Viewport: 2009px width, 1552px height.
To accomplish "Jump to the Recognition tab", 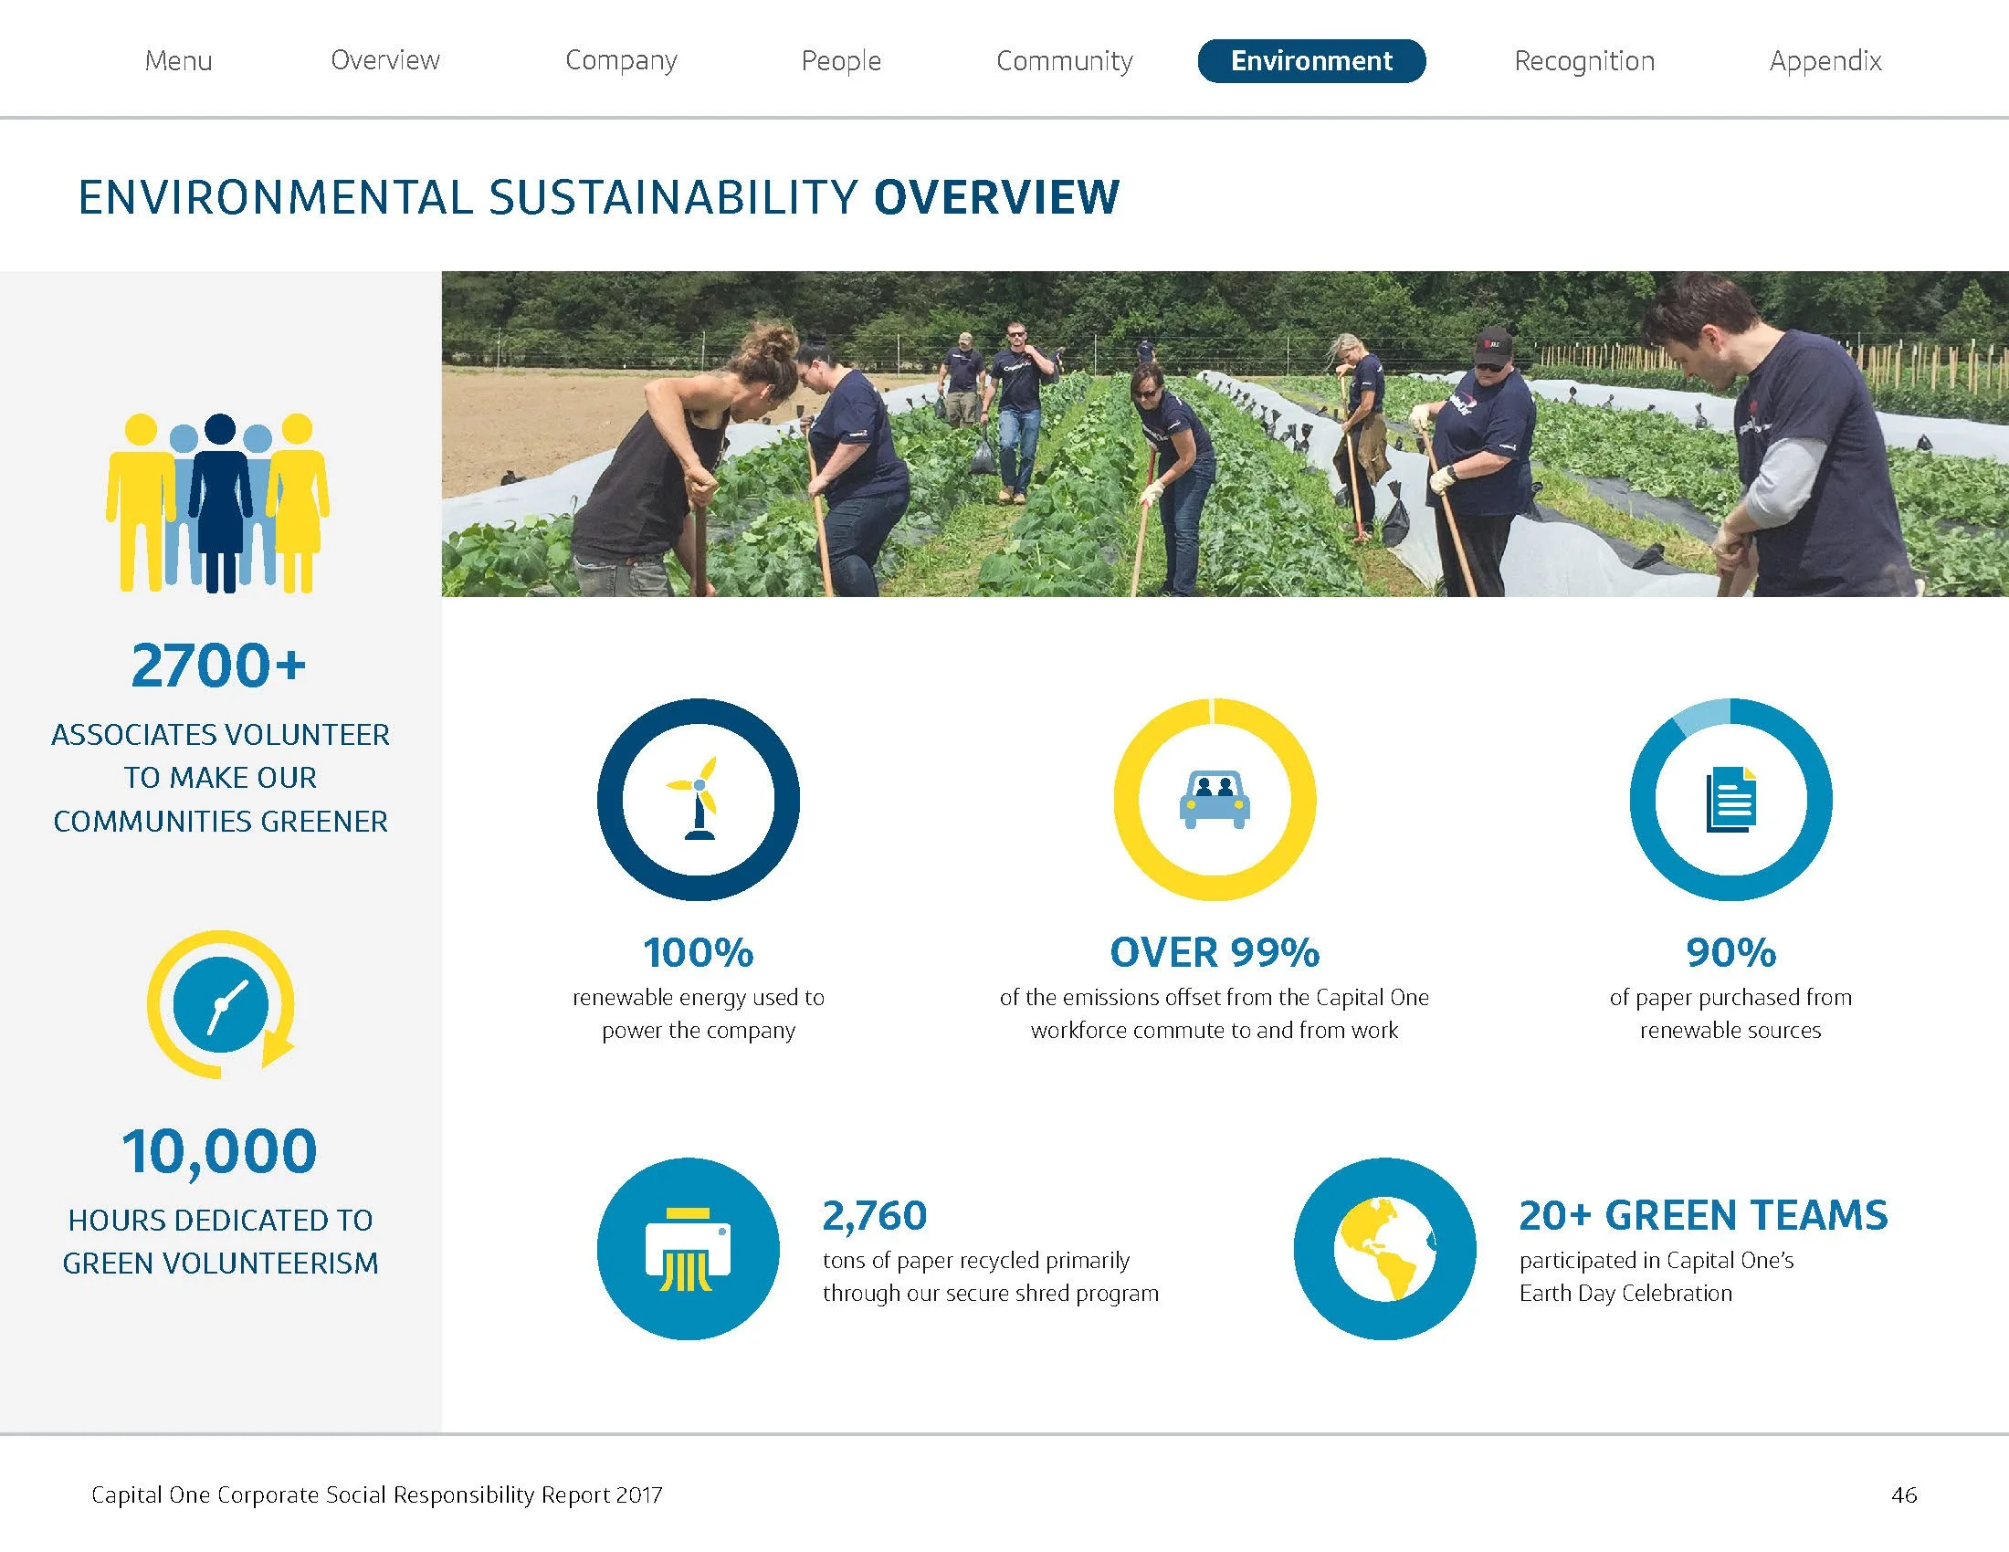I will (x=1584, y=60).
